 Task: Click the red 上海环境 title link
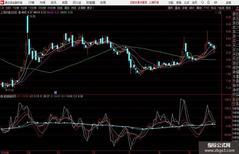[154, 3]
